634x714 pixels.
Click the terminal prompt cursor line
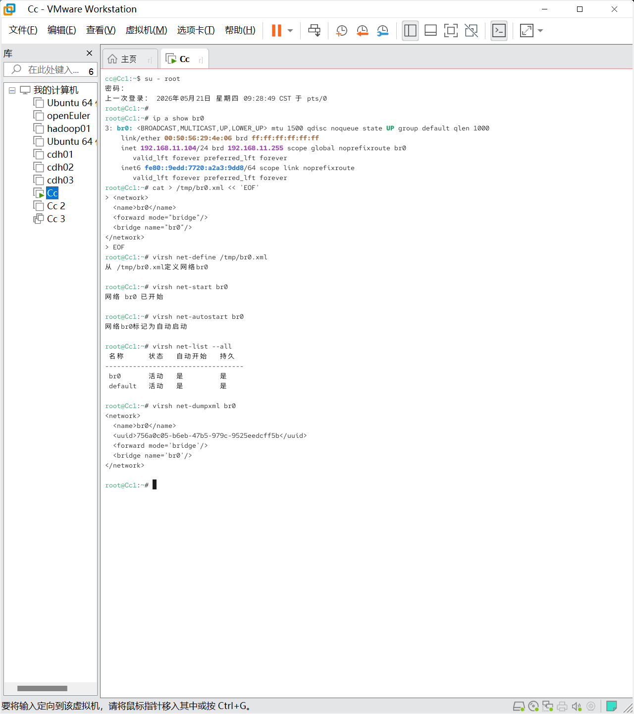(x=131, y=485)
